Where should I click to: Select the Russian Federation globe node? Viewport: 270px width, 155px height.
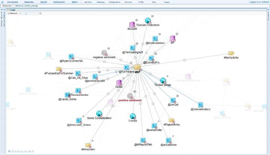click(148, 21)
